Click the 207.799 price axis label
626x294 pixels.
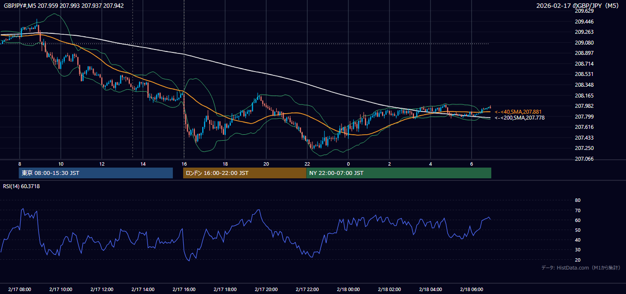click(x=584, y=117)
